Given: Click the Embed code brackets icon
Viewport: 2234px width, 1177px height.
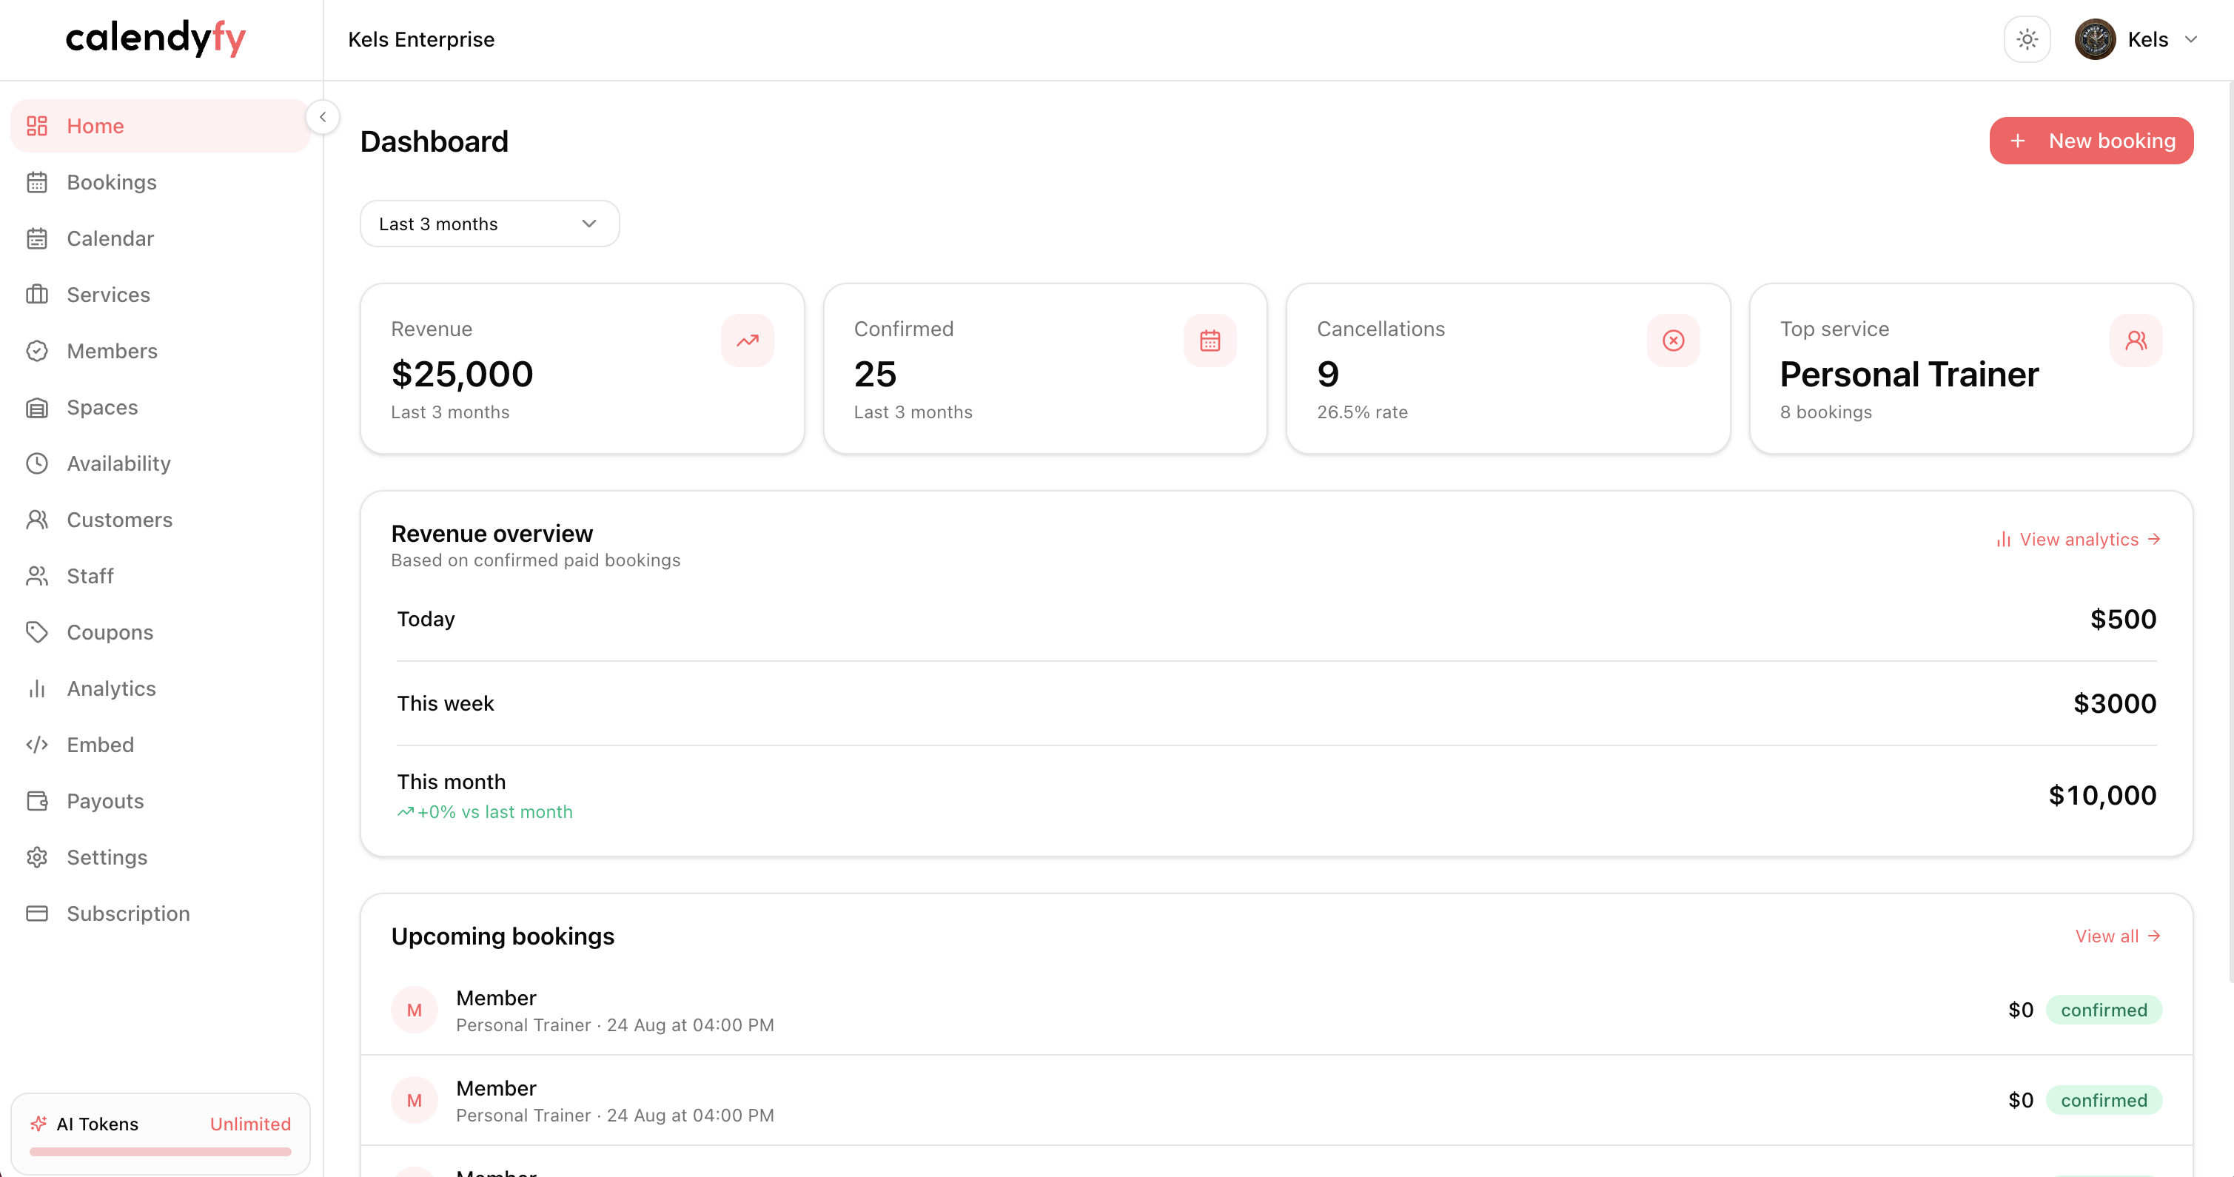Looking at the screenshot, I should pyautogui.click(x=36, y=745).
